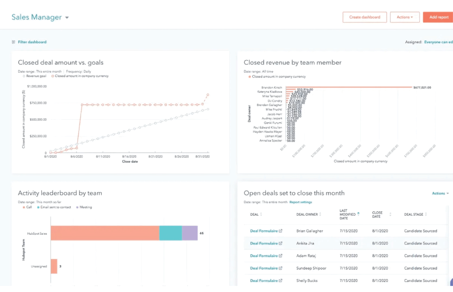Image resolution: width=453 pixels, height=292 pixels.
Task: Click the purple Meeting color swatch in the legend
Action: pyautogui.click(x=77, y=207)
